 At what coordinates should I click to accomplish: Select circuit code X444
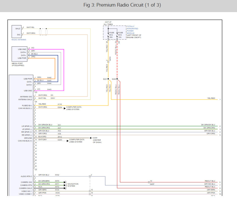[49, 83]
